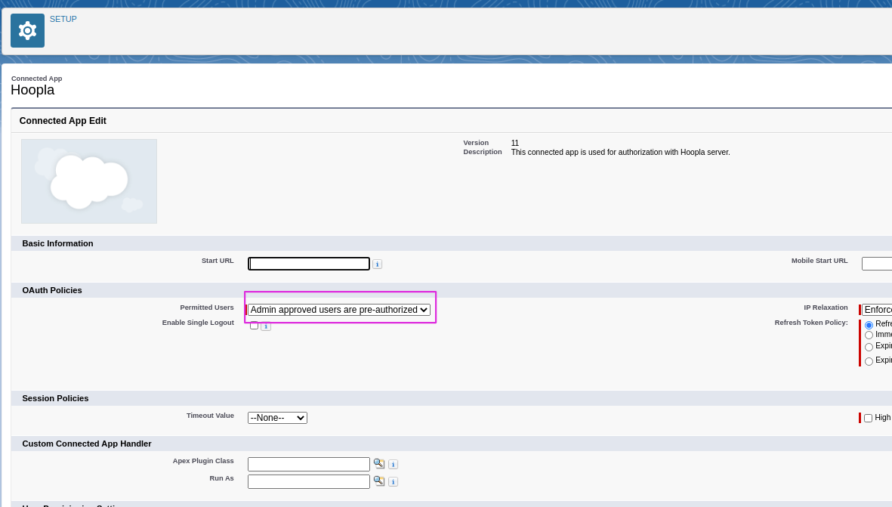Open lookup for Run As

(x=379, y=481)
